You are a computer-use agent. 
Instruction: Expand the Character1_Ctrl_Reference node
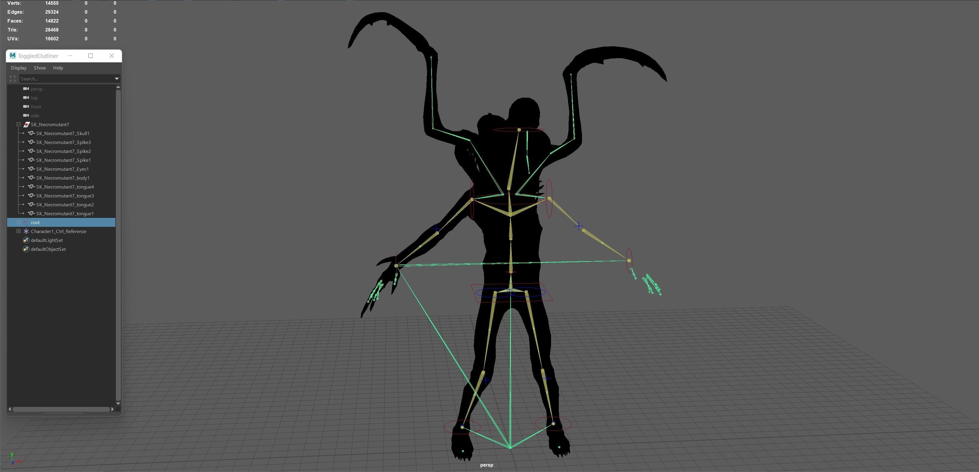[18, 232]
